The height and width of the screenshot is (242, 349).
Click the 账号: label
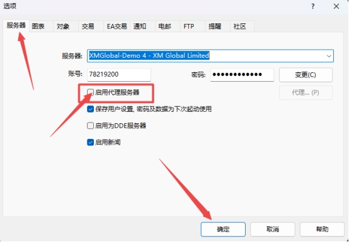tap(75, 74)
